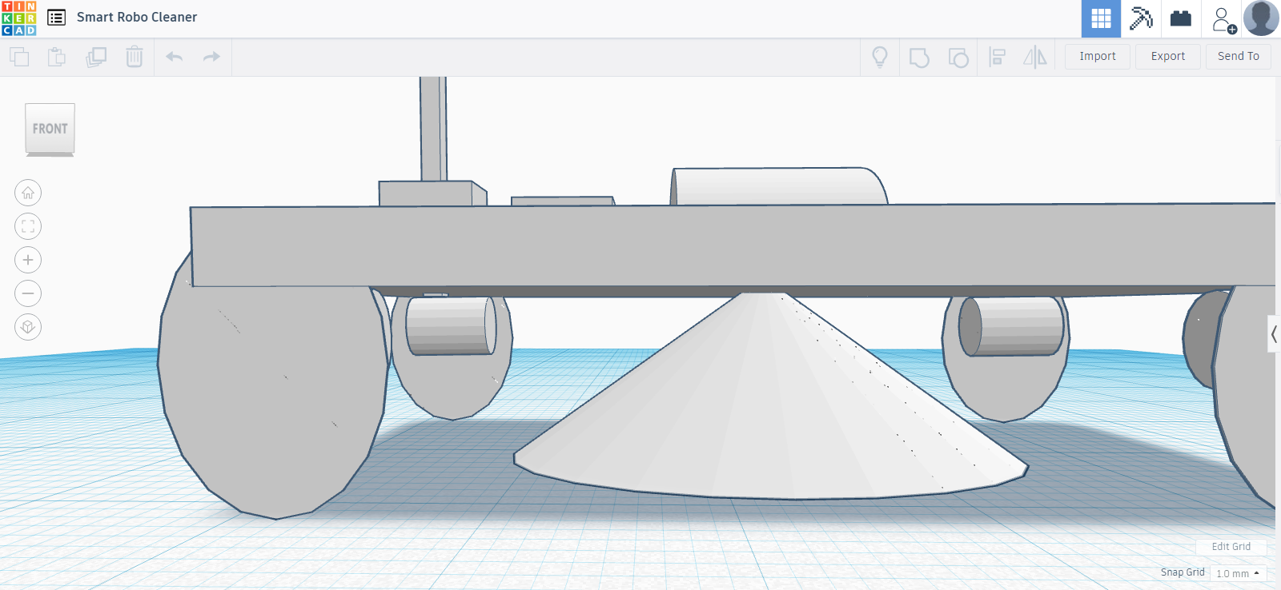Open the designs list icon
Viewport: 1281px width, 590px height.
pos(56,18)
